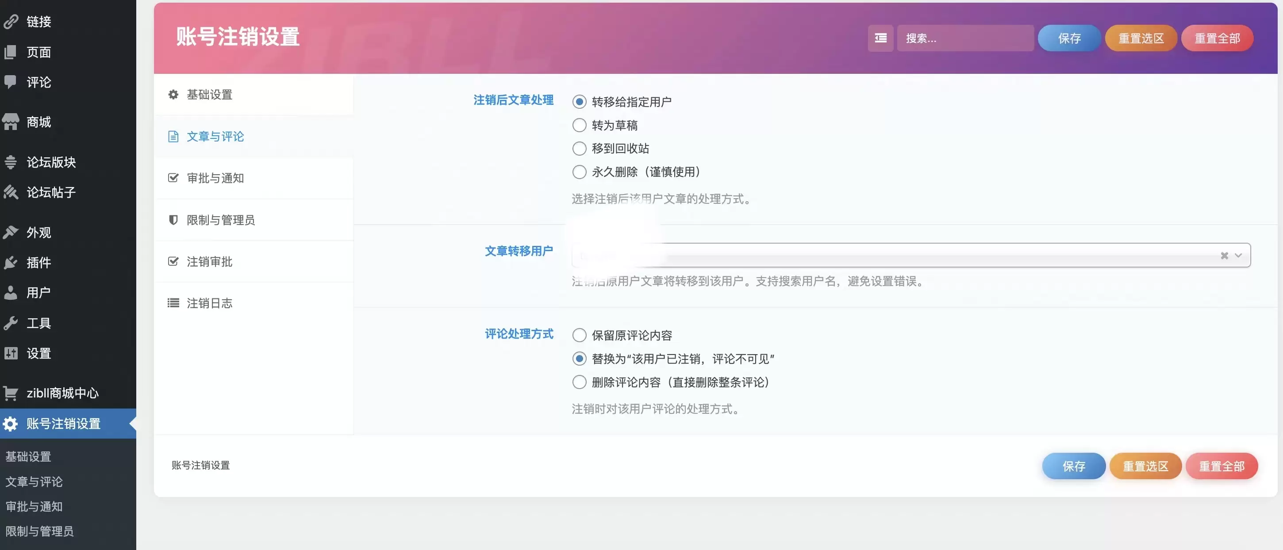The width and height of the screenshot is (1283, 550).
Task: Expand the 文章转移用户 user dropdown
Action: [x=1240, y=256]
